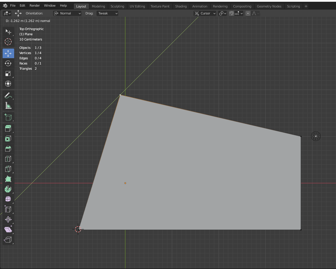
Task: Open the editor type selector dropdown
Action: 7,13
